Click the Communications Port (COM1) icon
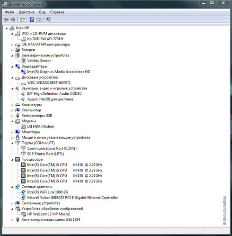 pyautogui.click(x=23, y=148)
